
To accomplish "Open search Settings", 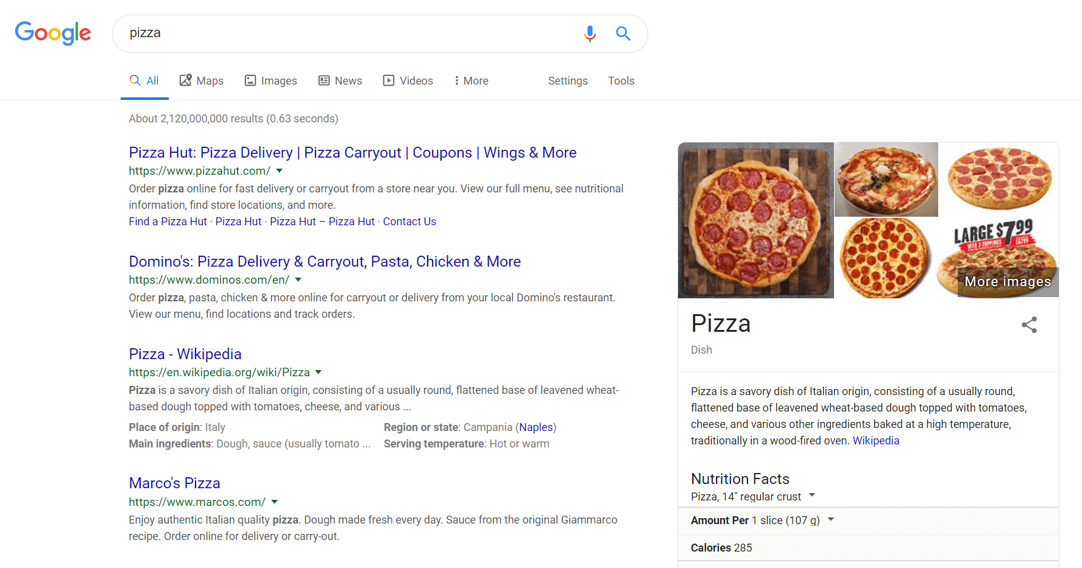I will tap(568, 81).
